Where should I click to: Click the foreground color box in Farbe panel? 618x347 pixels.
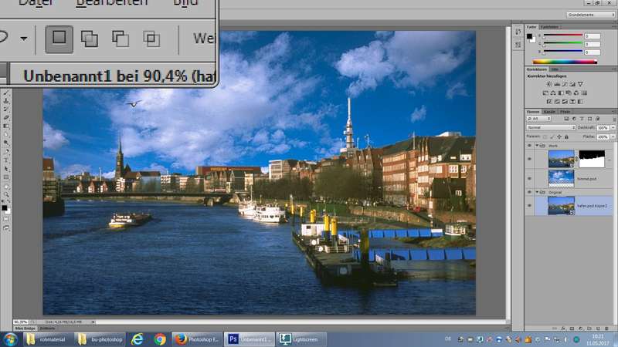[x=530, y=36]
